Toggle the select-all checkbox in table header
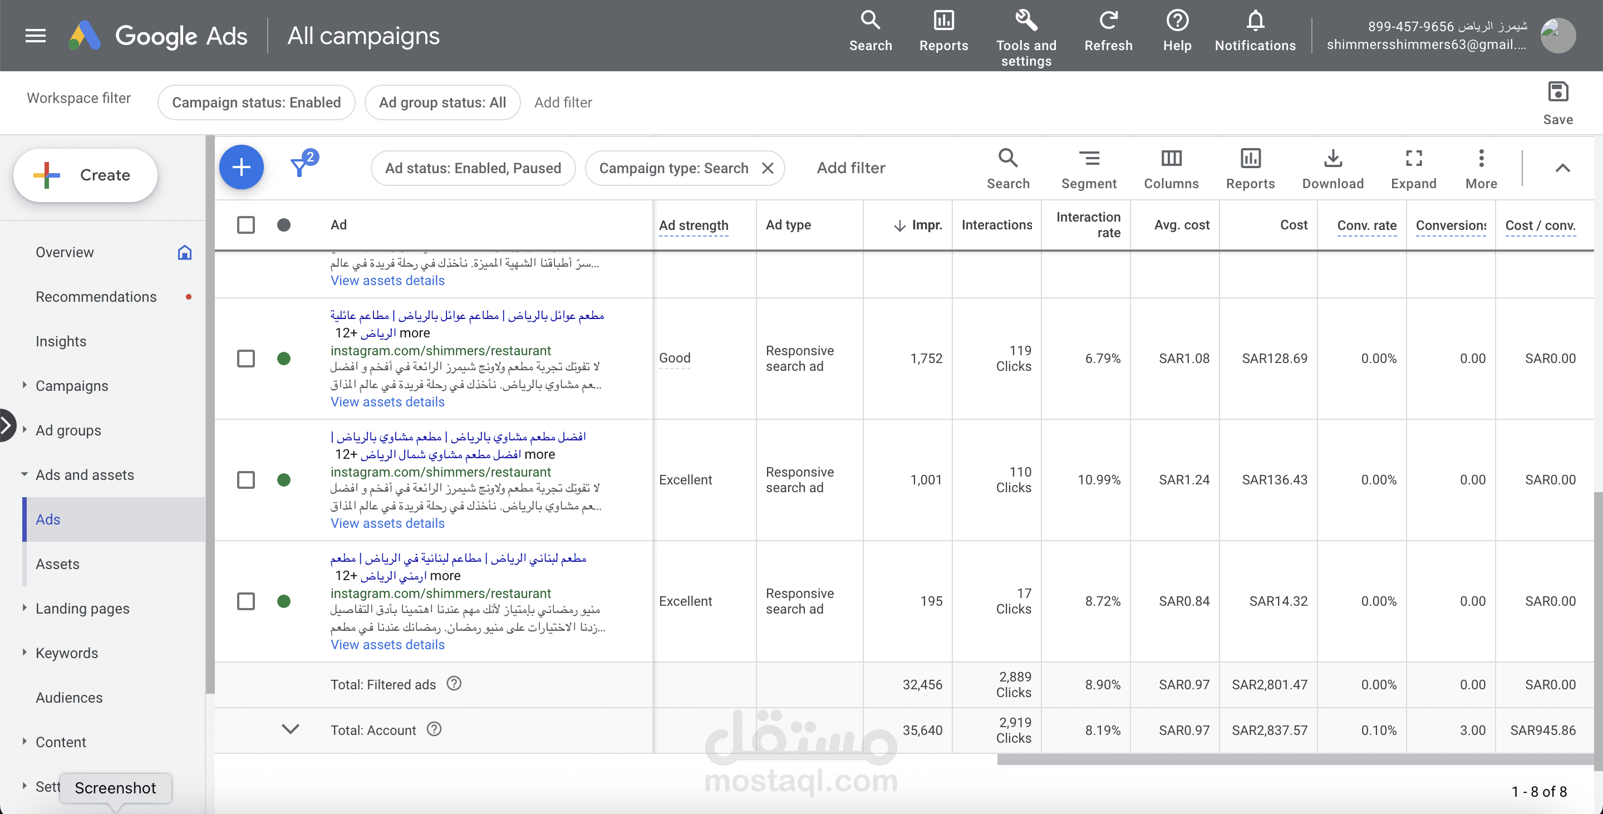The image size is (1603, 814). pyautogui.click(x=246, y=225)
